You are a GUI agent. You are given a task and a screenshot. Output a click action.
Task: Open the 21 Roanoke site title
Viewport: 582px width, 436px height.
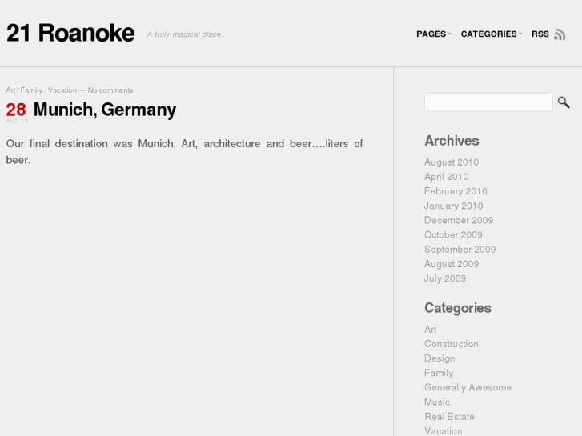[x=70, y=33]
